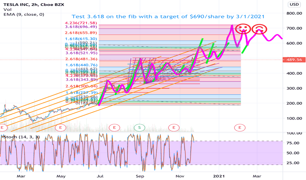306x180 pixels.
Task: Click the 2021 label on the time axis
Action: [219, 176]
